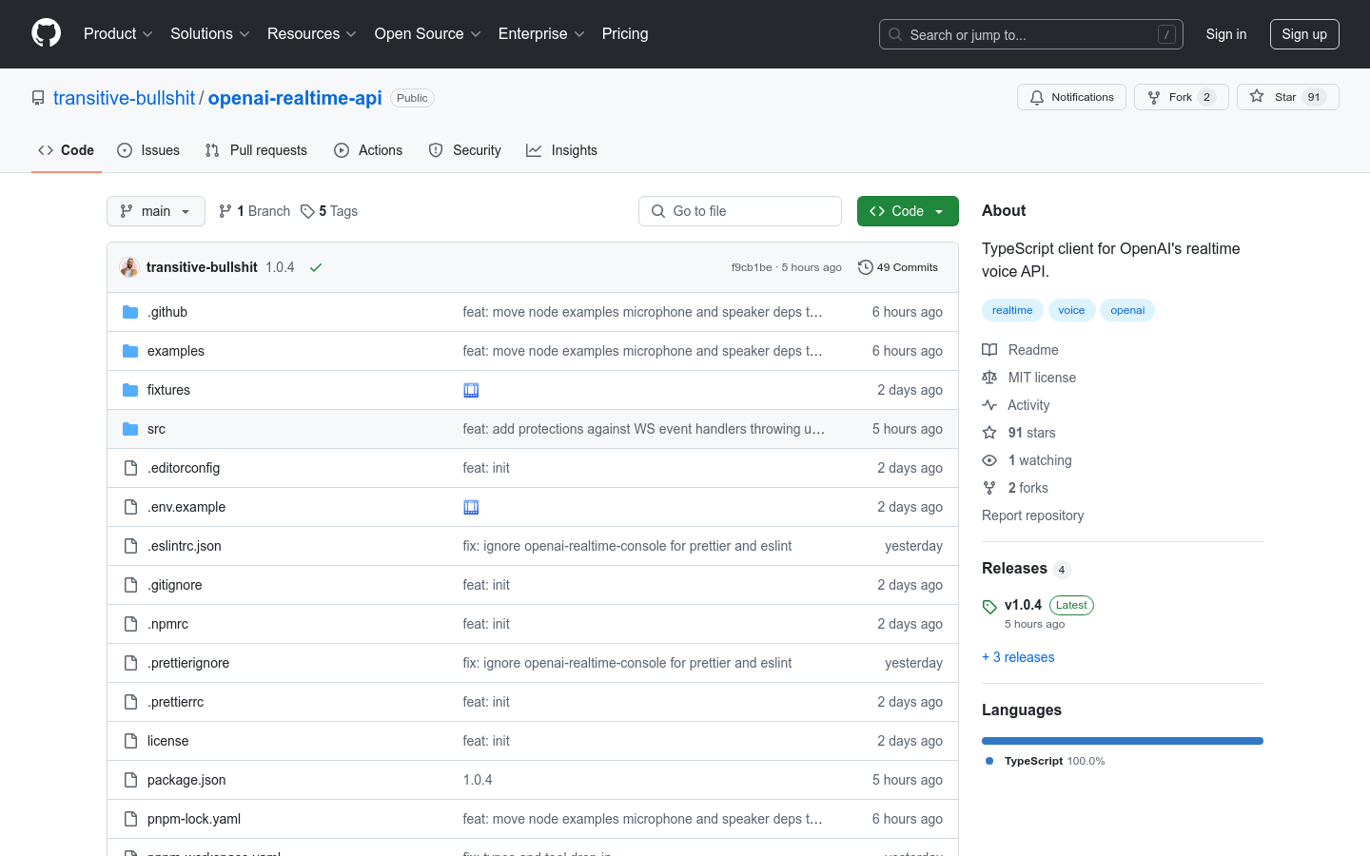The image size is (1370, 856).
Task: Open the Open Source menu
Action: tap(428, 33)
